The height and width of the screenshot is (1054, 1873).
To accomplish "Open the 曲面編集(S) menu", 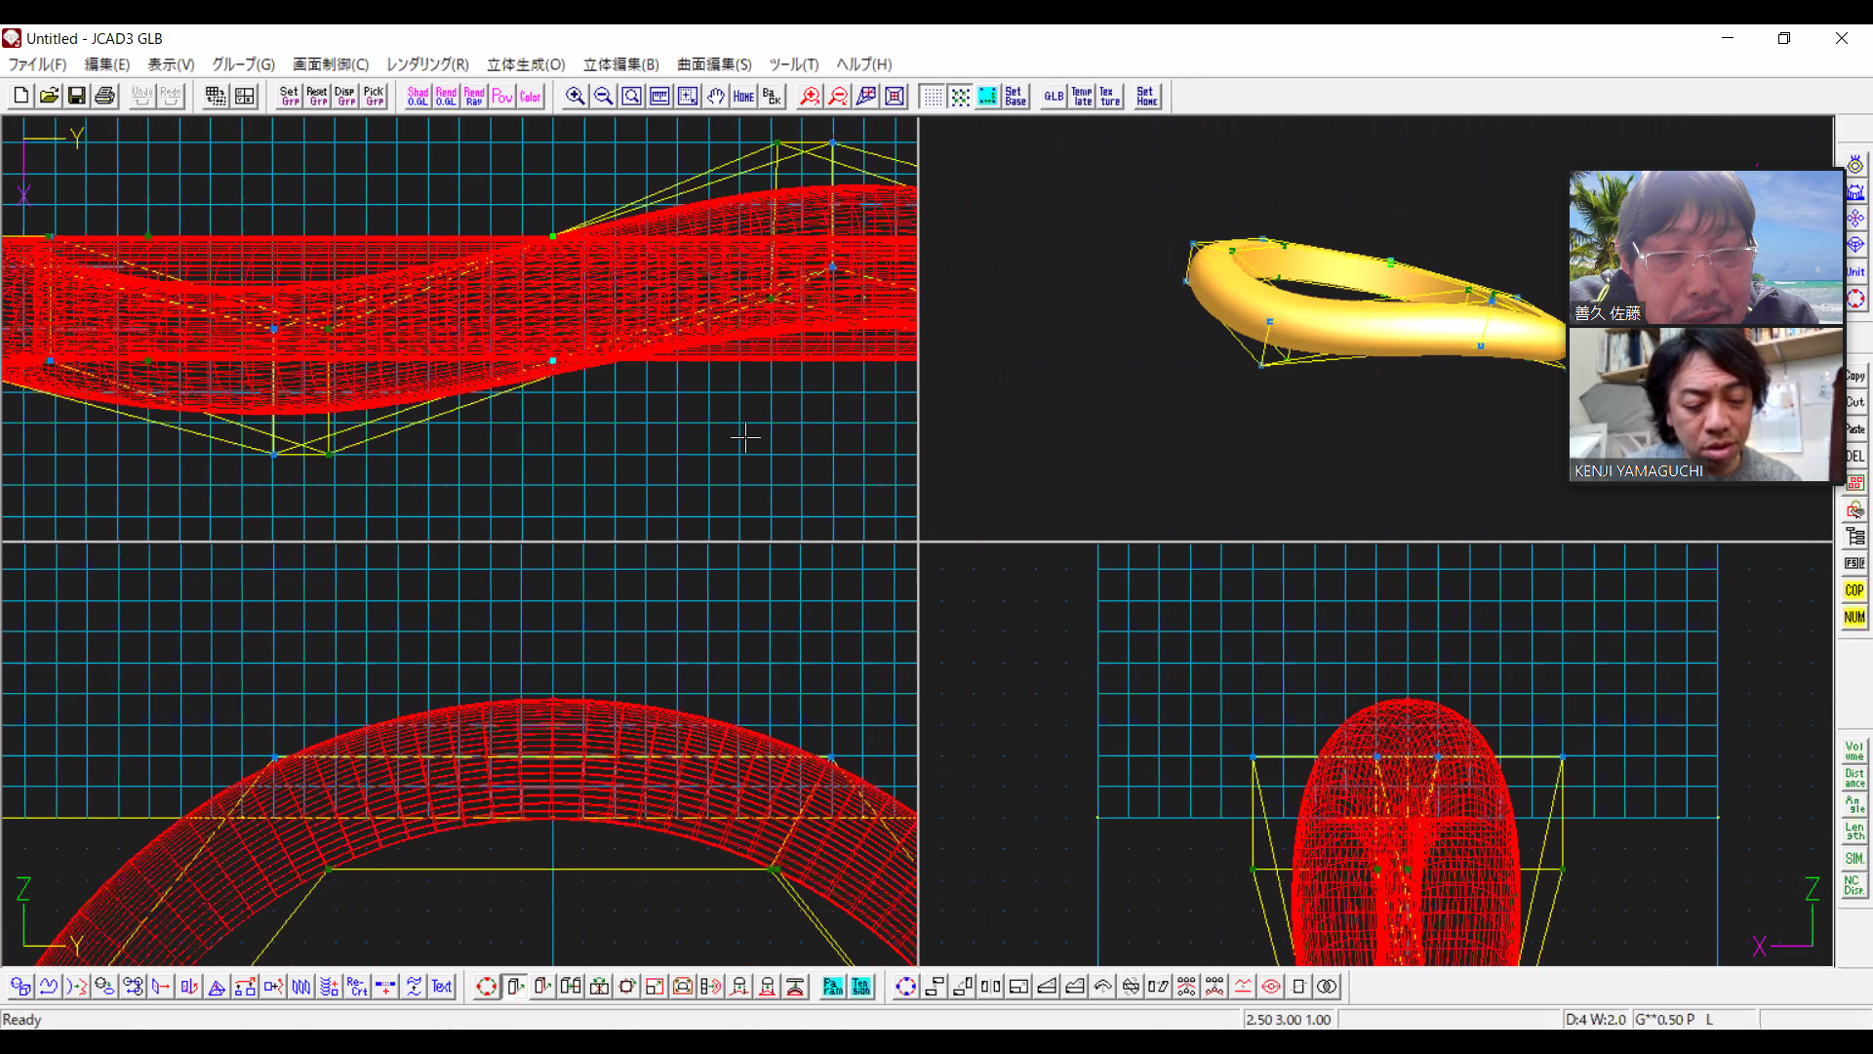I will [714, 64].
